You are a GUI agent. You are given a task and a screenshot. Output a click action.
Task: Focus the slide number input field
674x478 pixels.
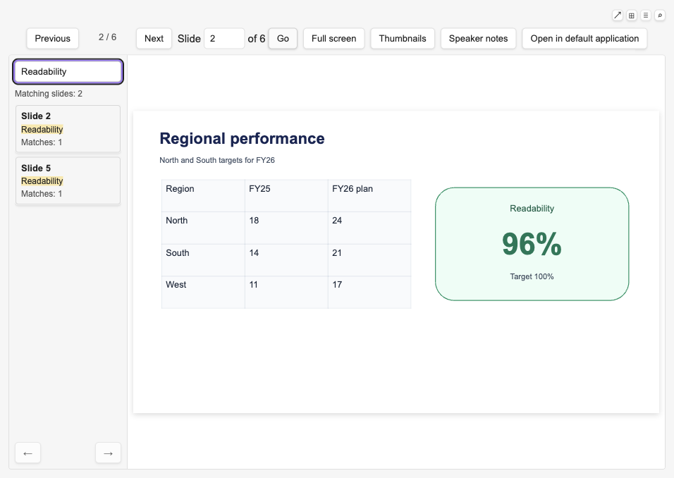[x=224, y=39]
